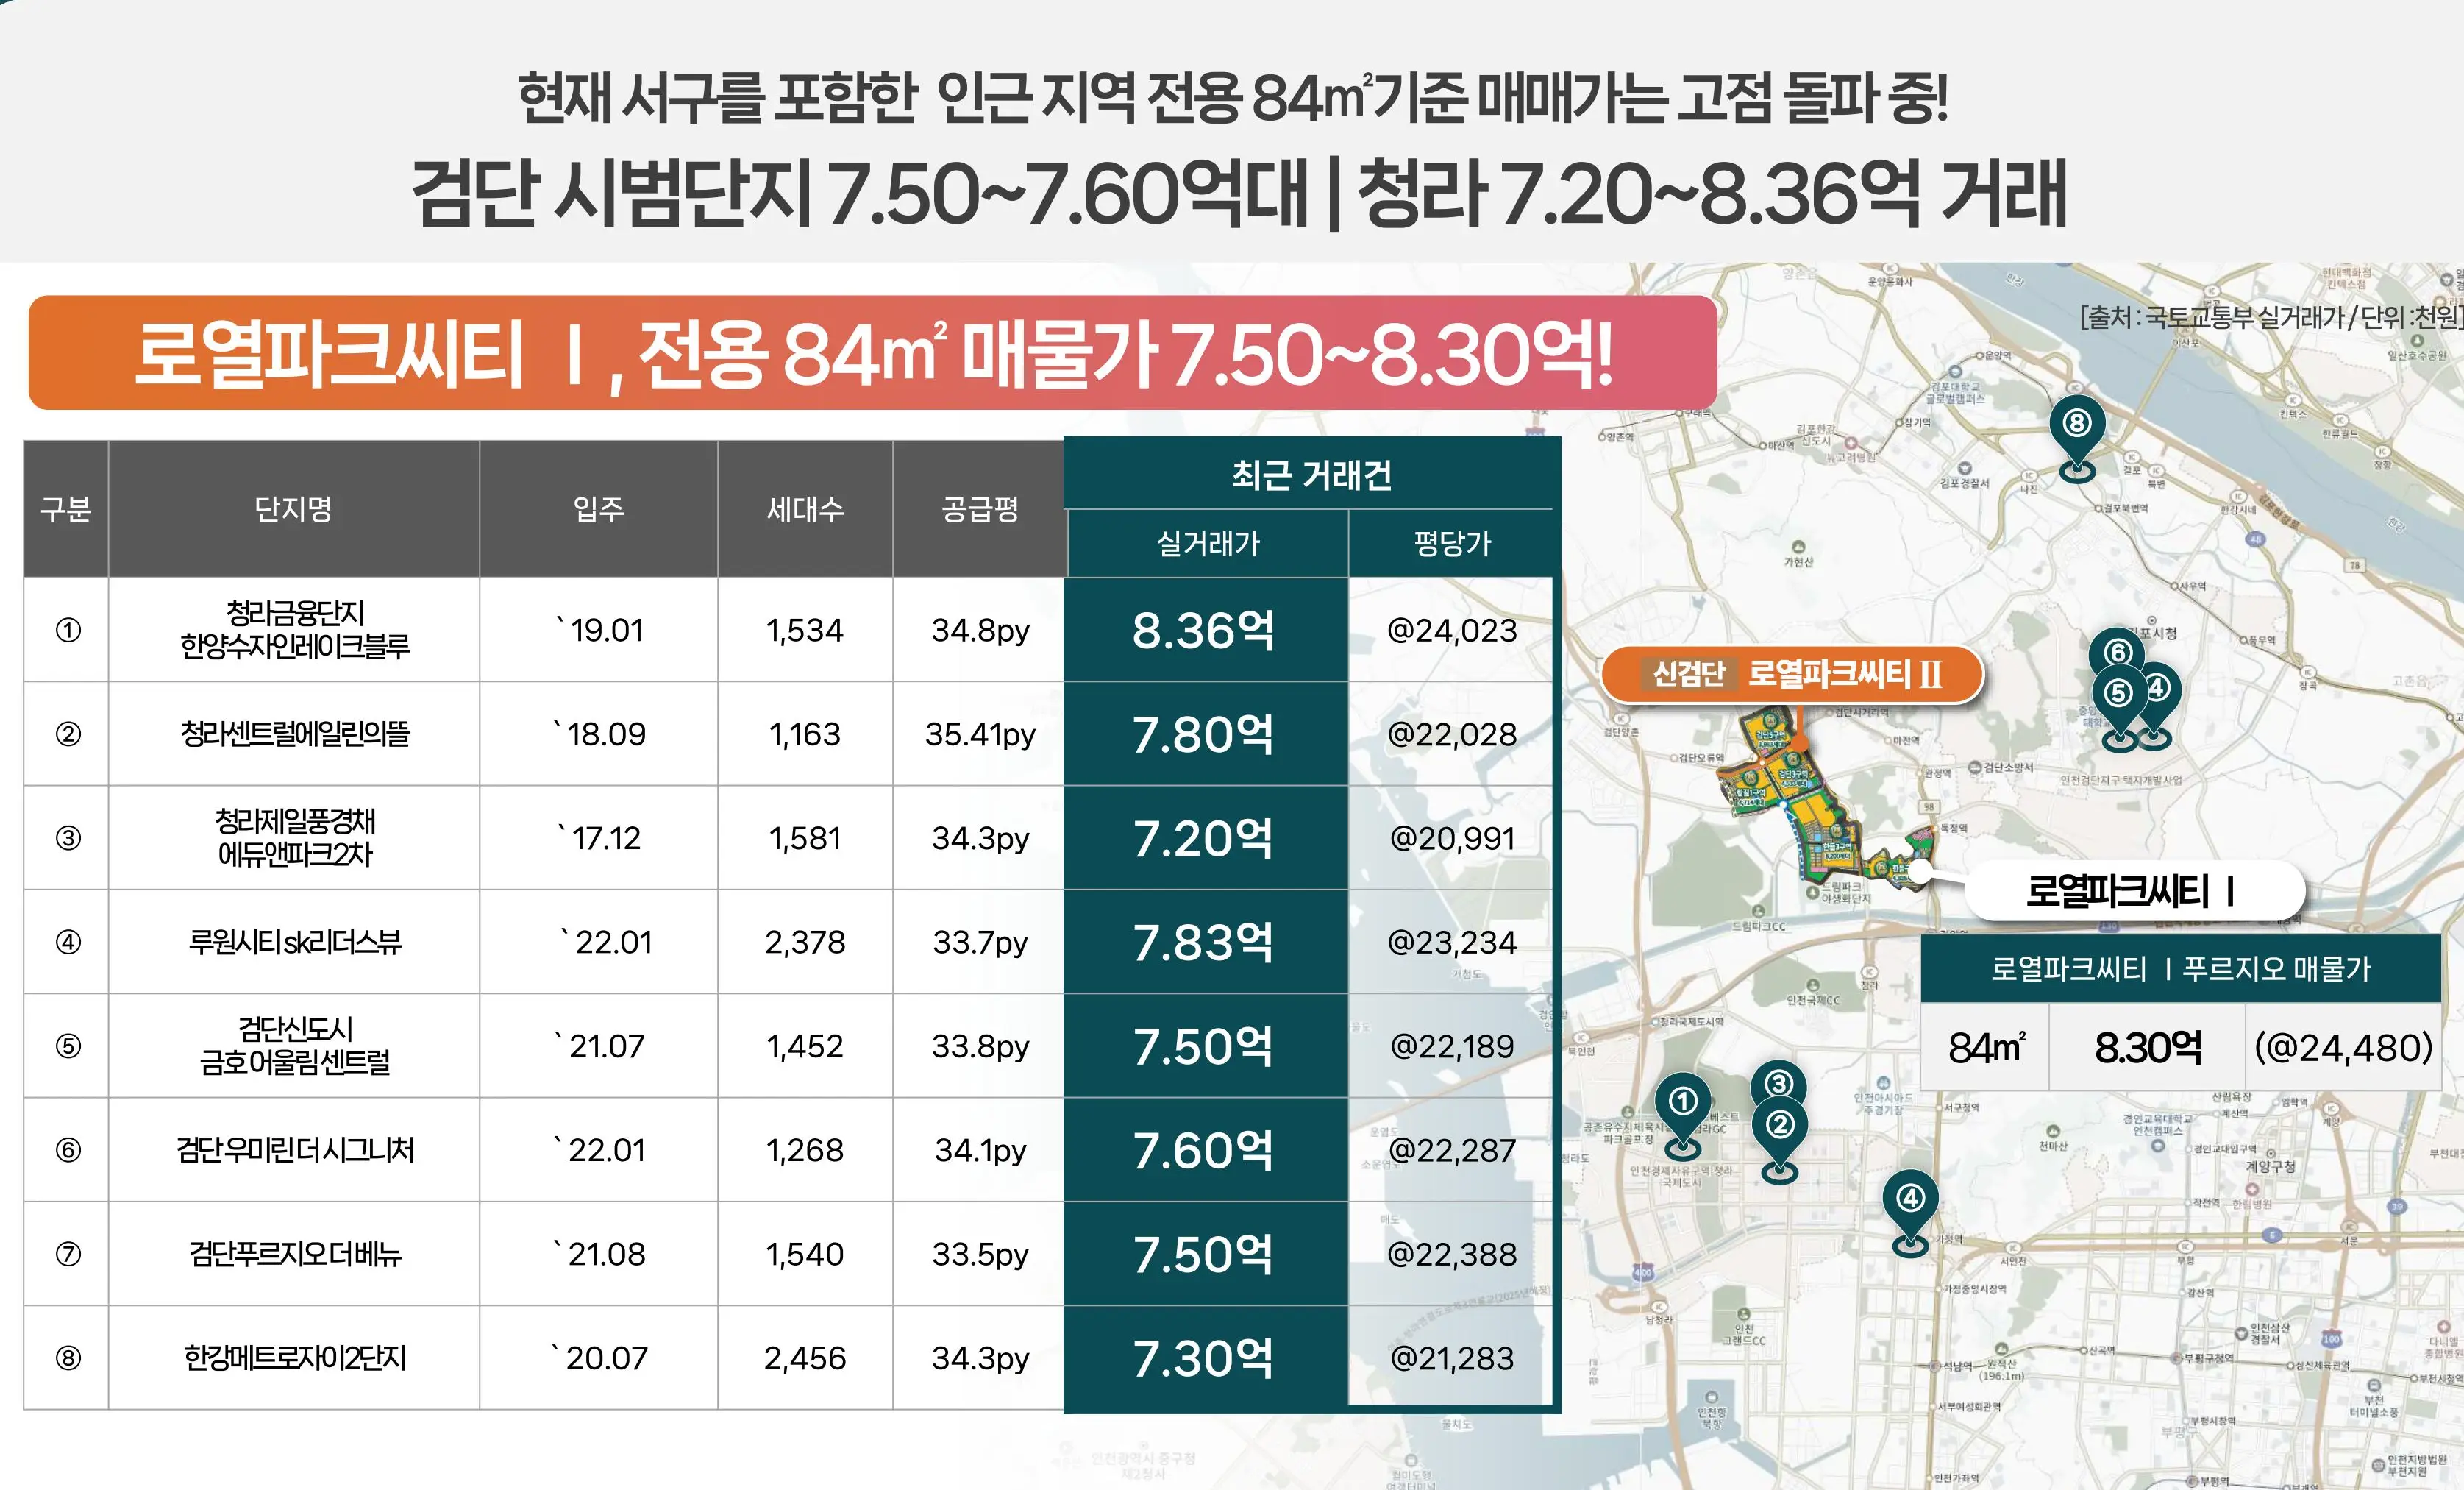
Task: Click map pin number 6 in Geomdan
Action: [x=2117, y=651]
